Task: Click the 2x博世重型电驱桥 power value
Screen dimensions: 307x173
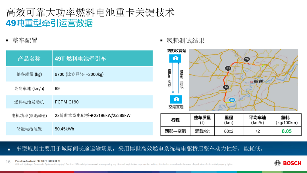Action: point(93,115)
